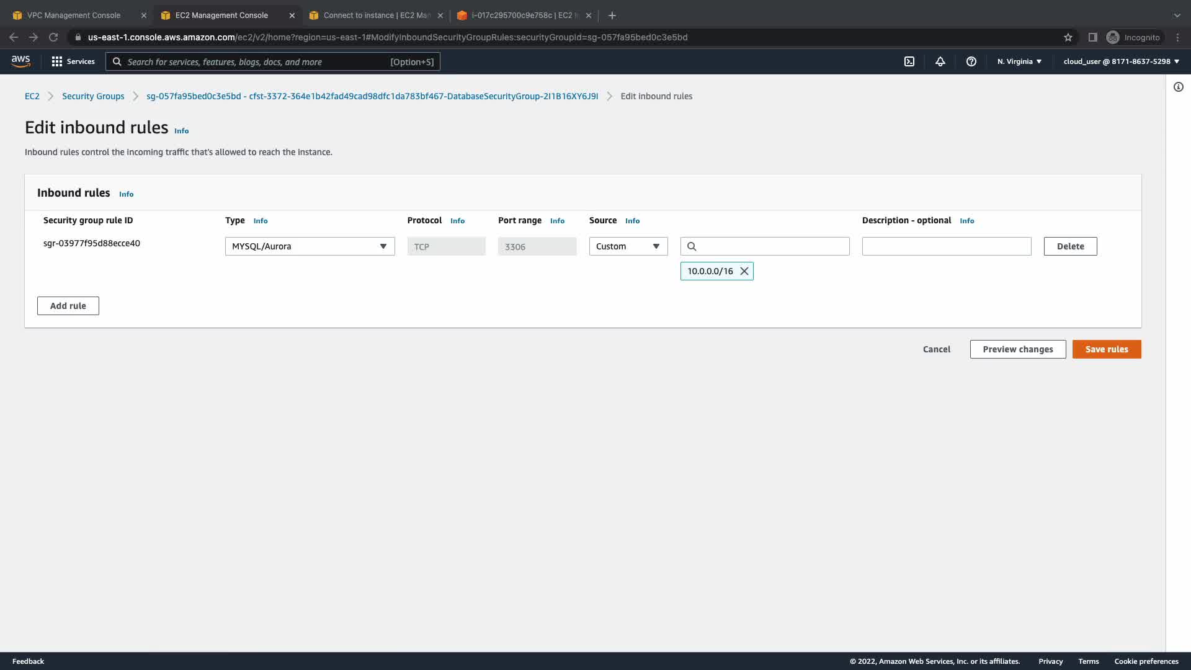This screenshot has height=670, width=1191.
Task: Open the notifications bell
Action: (940, 61)
